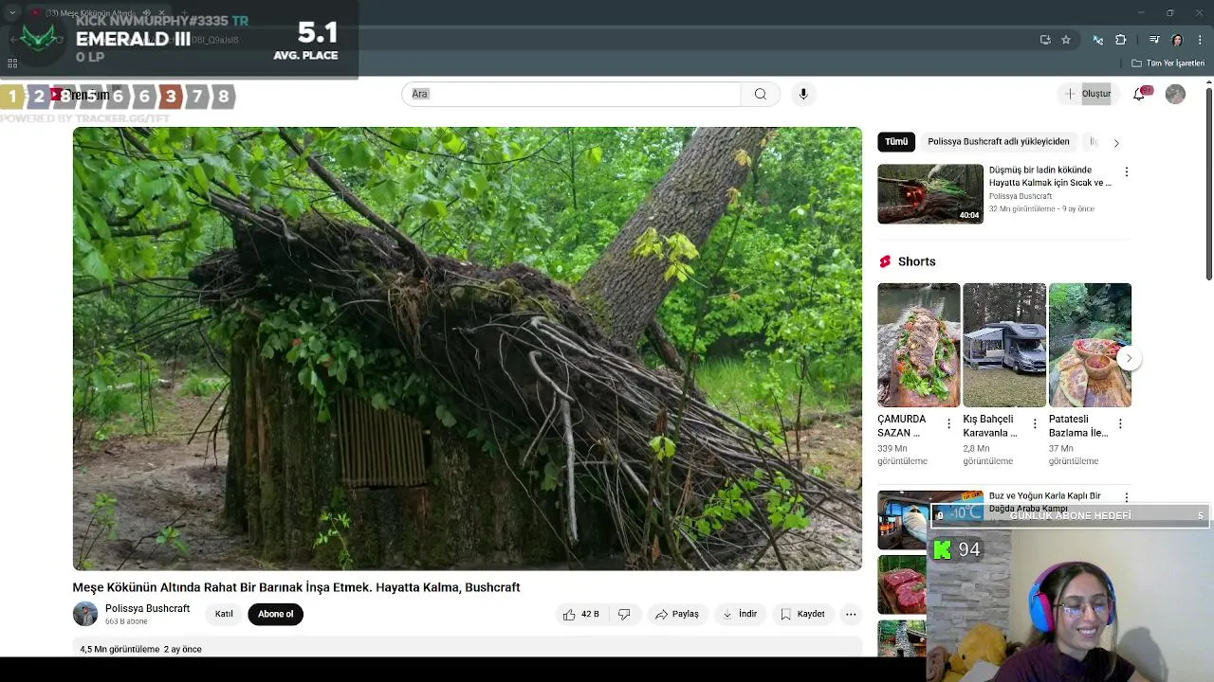The height and width of the screenshot is (682, 1214).
Task: Open Buz ve Yoğun Karla Kaplı video title
Action: (1045, 501)
